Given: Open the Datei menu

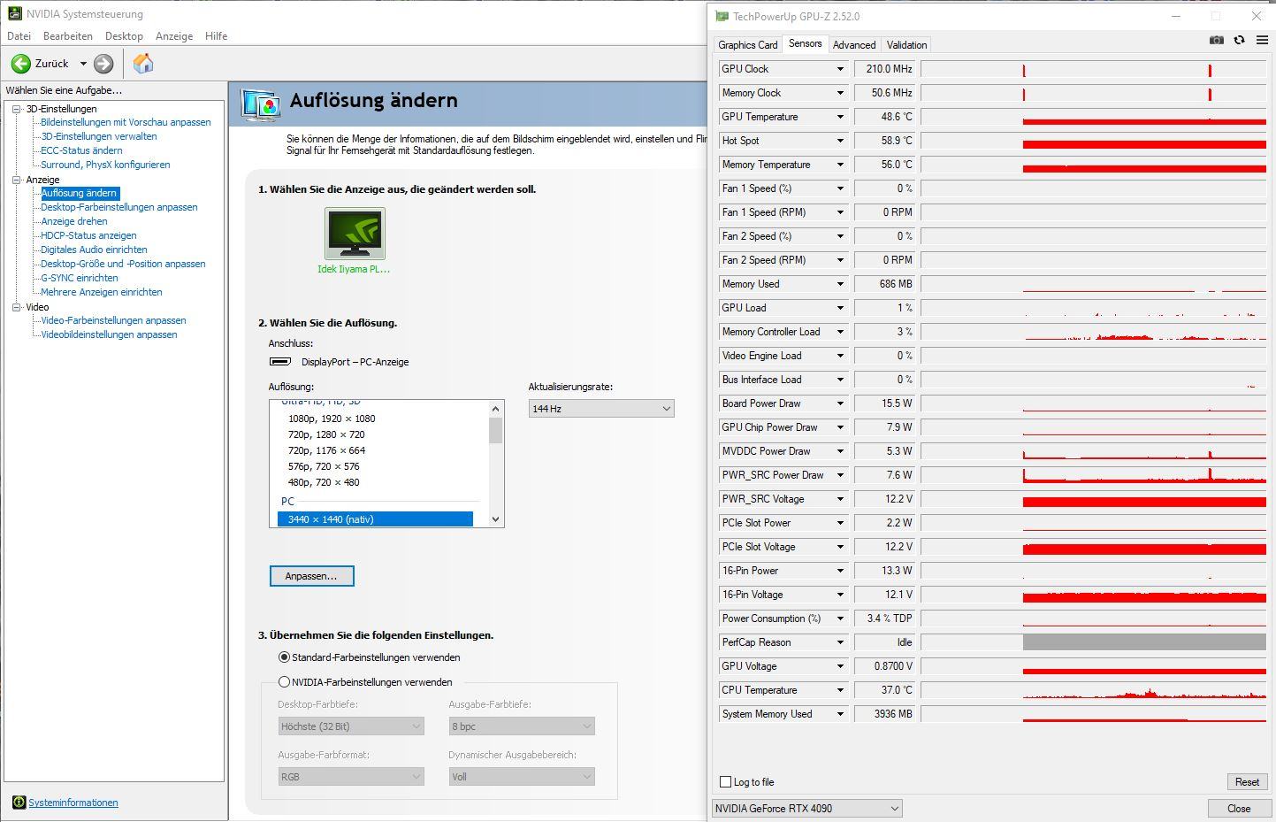Looking at the screenshot, I should point(19,36).
